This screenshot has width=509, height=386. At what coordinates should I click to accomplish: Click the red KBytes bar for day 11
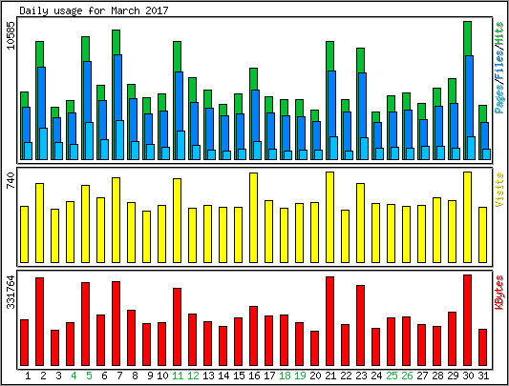(178, 327)
